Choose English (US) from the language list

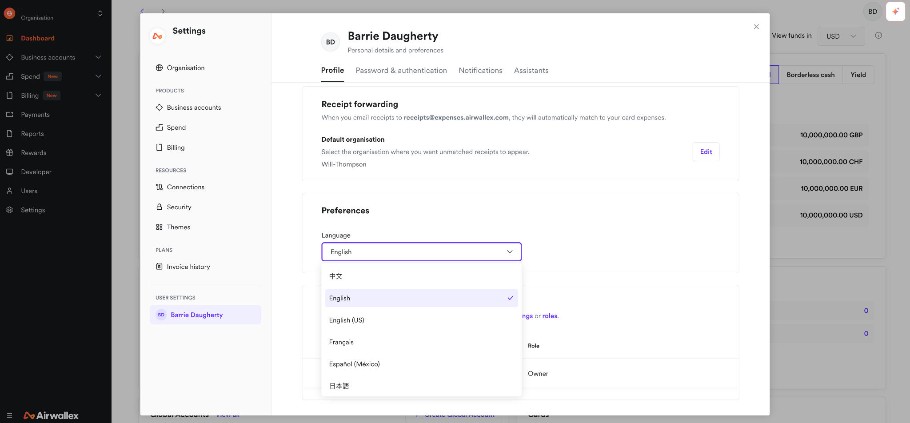pyautogui.click(x=421, y=320)
